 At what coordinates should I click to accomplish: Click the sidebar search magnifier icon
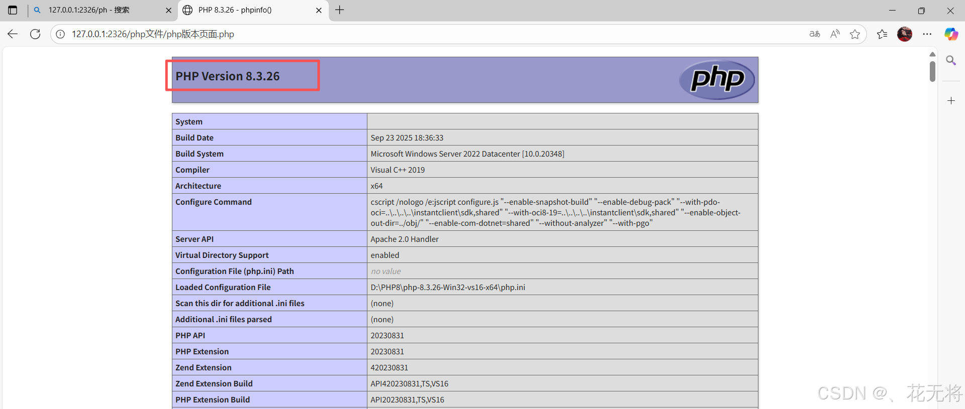tap(951, 61)
